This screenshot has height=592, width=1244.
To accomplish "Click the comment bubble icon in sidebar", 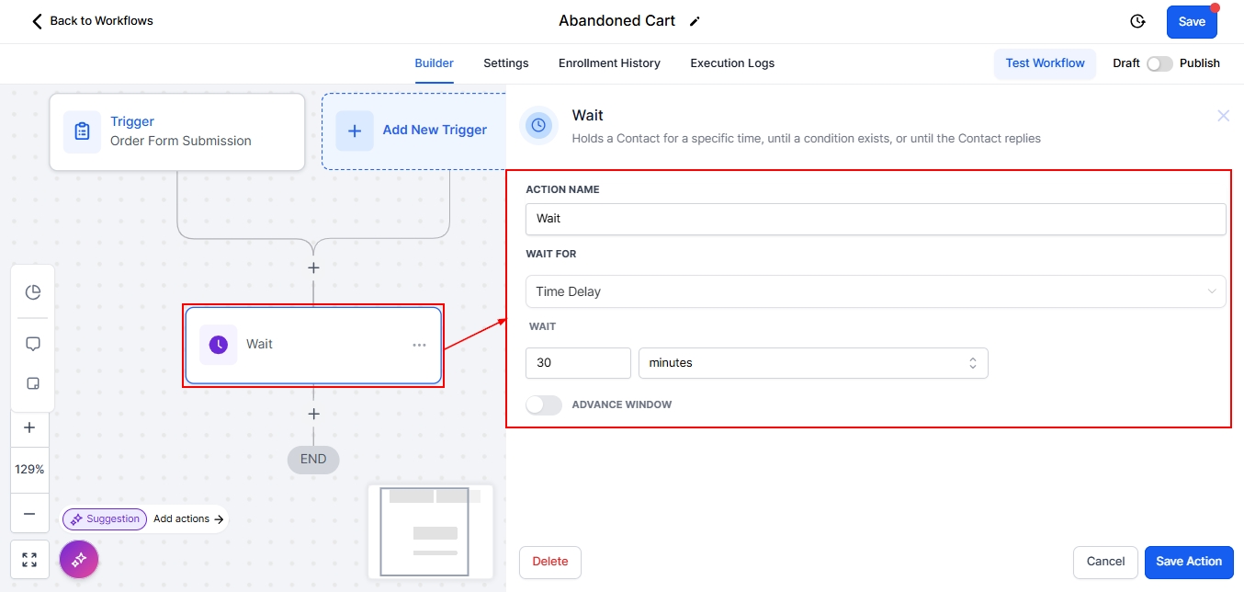I will point(32,344).
